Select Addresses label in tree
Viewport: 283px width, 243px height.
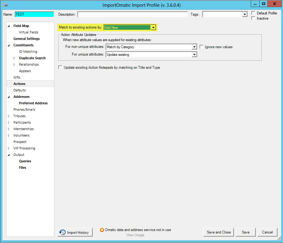tap(21, 97)
